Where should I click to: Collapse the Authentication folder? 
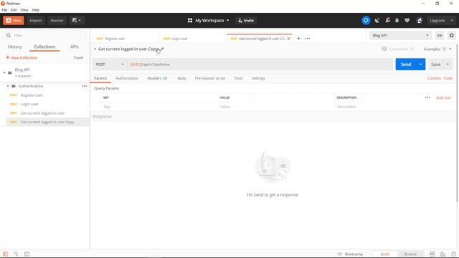pos(8,86)
